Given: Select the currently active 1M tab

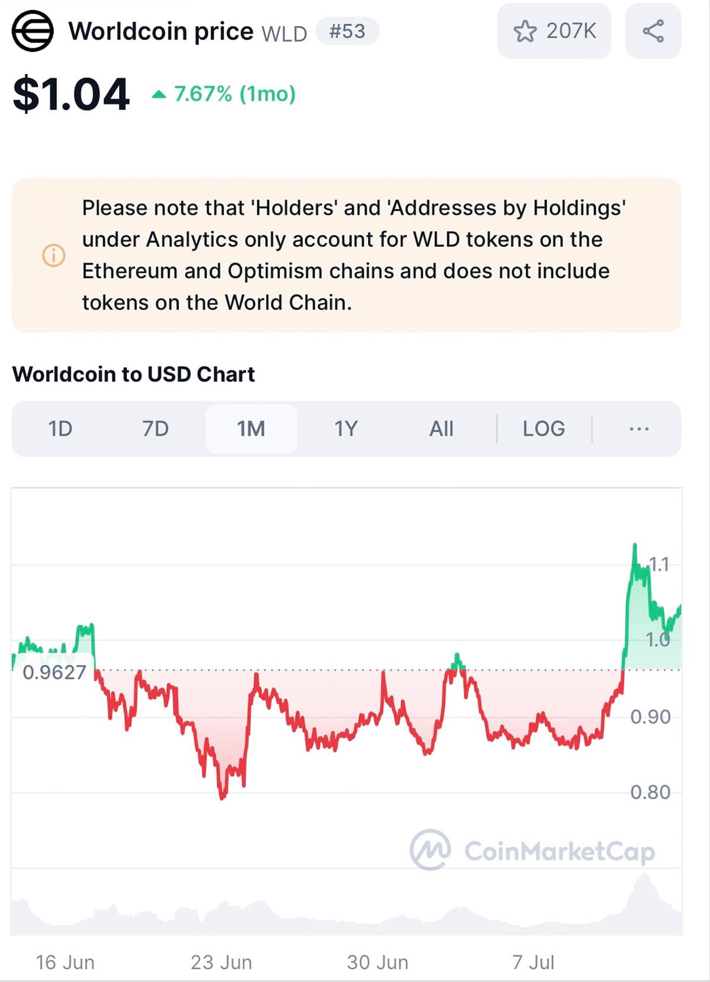Looking at the screenshot, I should 251,429.
